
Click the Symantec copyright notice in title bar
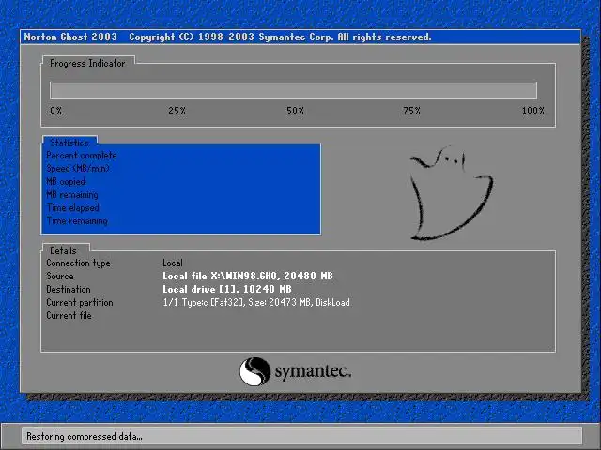click(280, 37)
